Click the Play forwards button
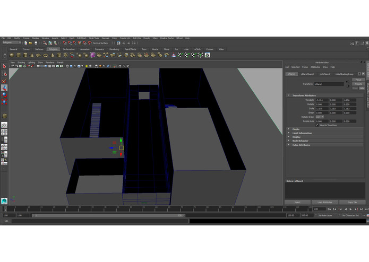369x262 pixels. point(350,209)
